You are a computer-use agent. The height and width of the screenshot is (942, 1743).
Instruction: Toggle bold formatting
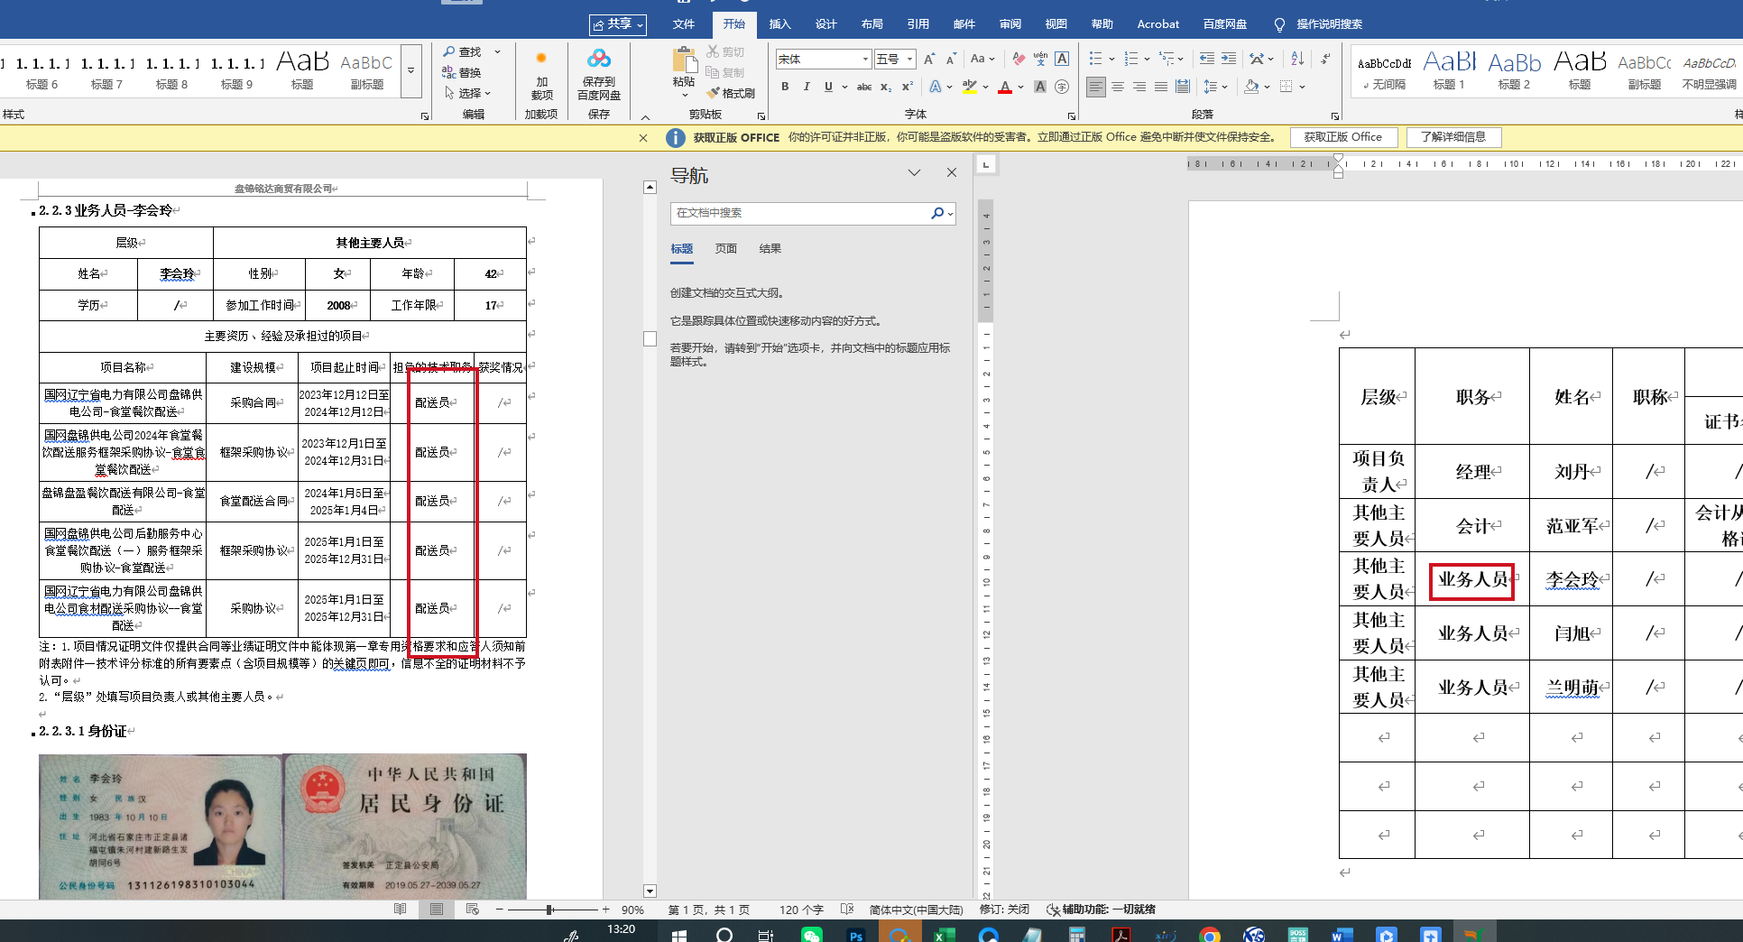[x=785, y=87]
